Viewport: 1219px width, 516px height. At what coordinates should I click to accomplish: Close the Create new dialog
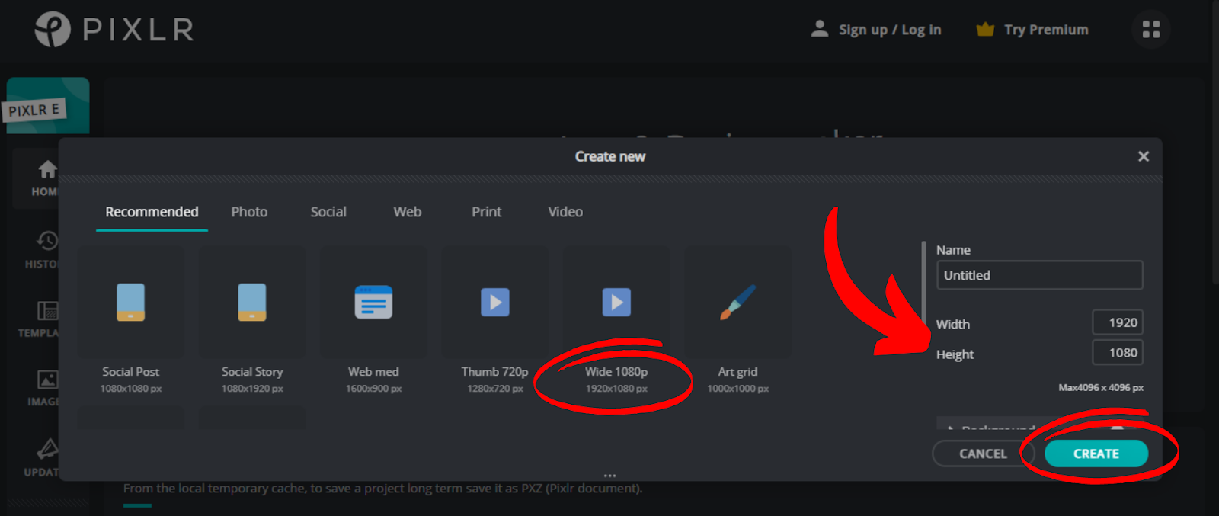1143,156
